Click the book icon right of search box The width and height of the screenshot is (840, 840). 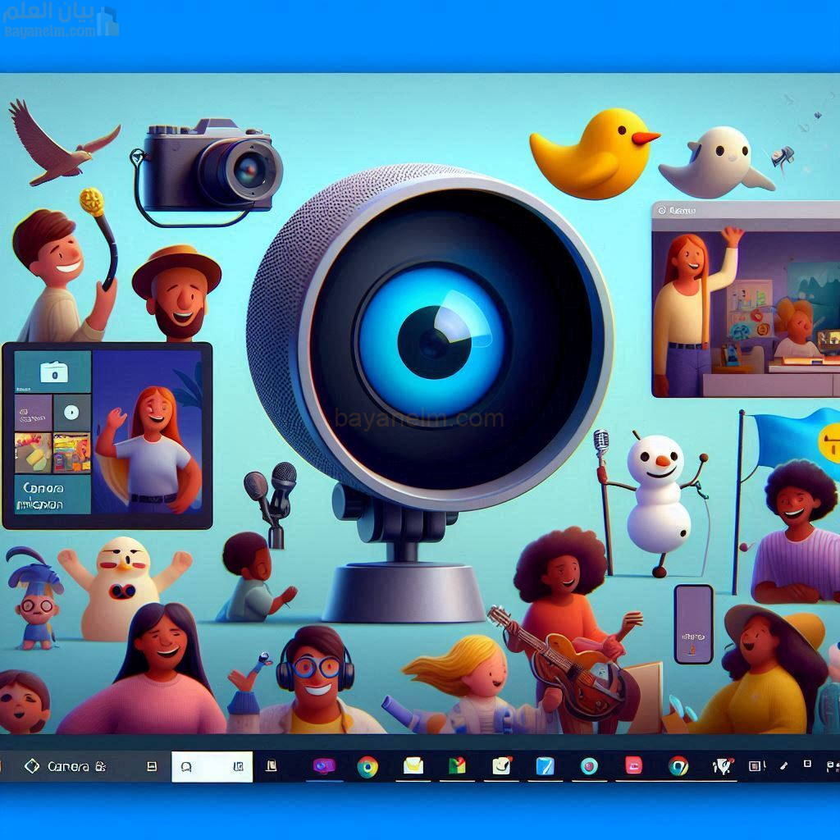272,767
